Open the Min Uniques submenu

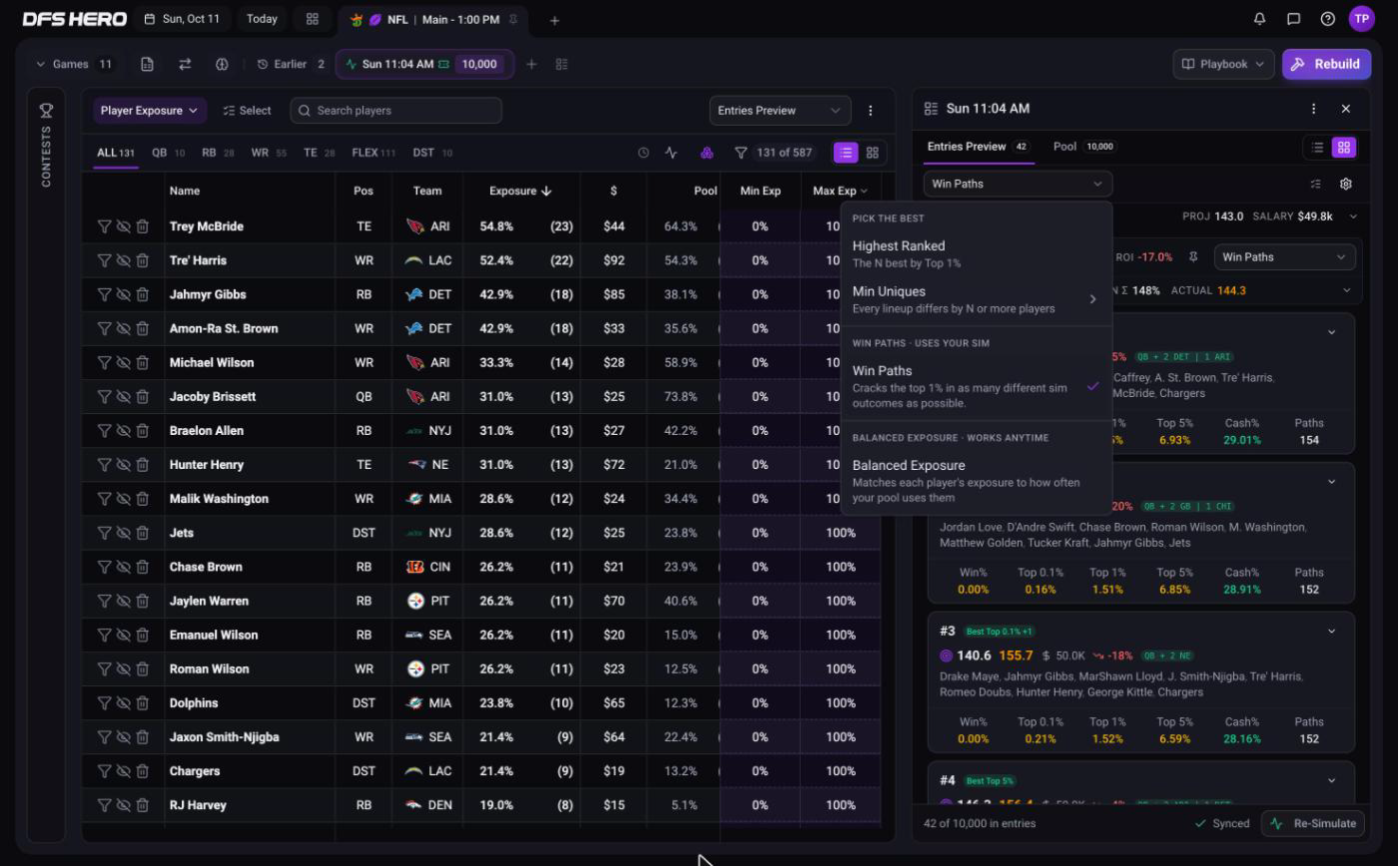pos(977,299)
